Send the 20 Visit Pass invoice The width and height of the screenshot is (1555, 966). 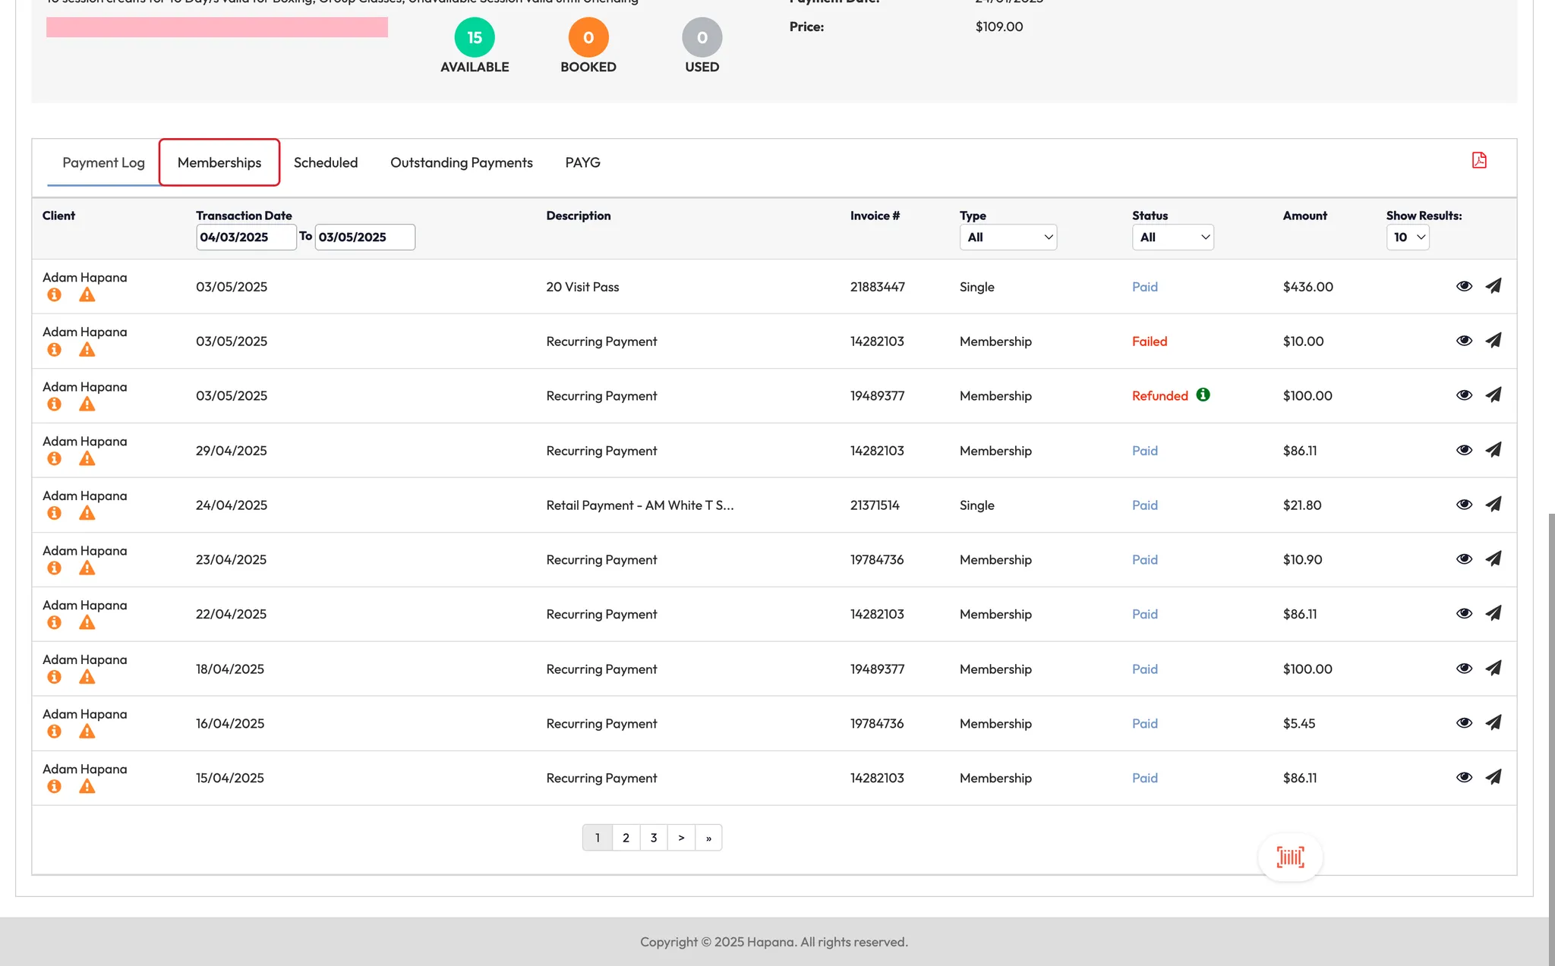[1493, 286]
